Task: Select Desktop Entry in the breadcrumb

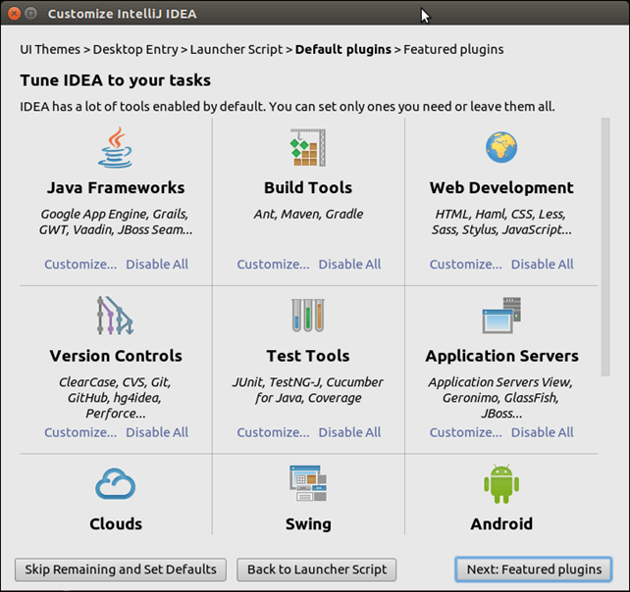Action: (x=135, y=49)
